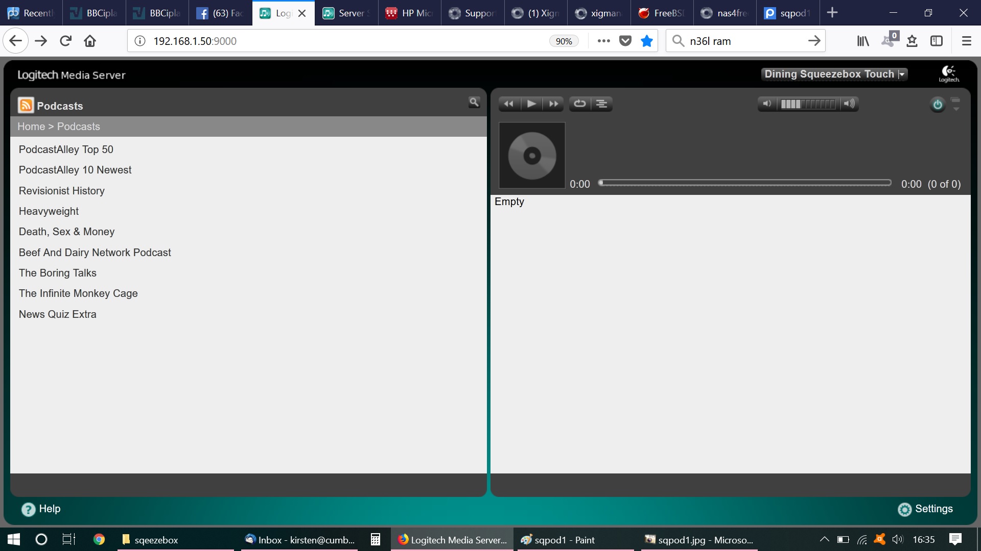981x551 pixels.
Task: Toggle the shuffle mode button
Action: click(602, 104)
